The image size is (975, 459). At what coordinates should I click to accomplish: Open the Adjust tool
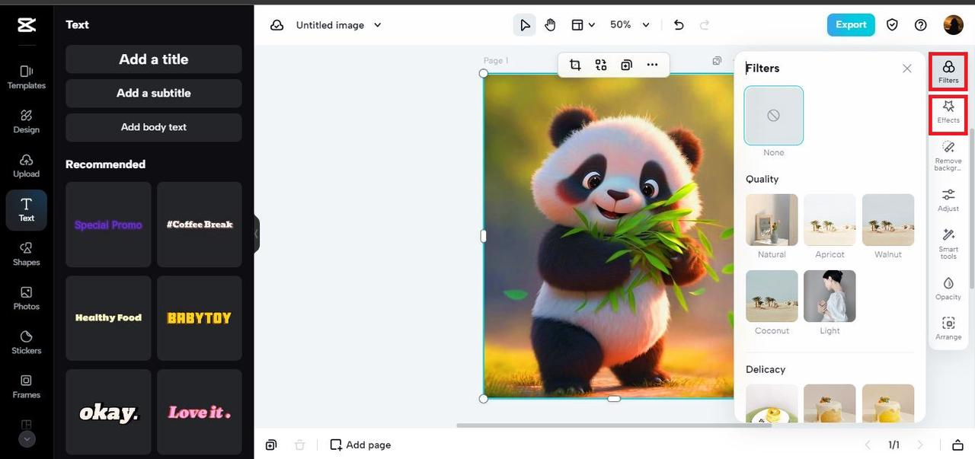pyautogui.click(x=948, y=199)
